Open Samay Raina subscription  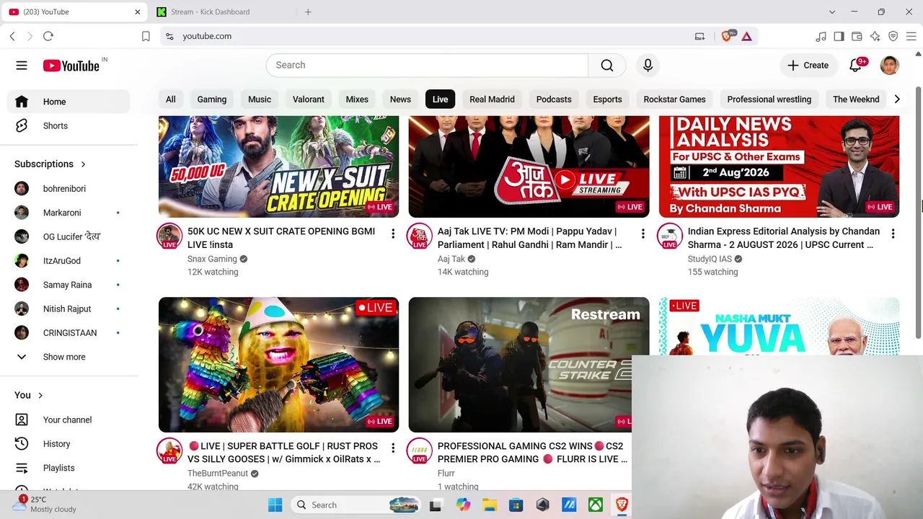click(x=69, y=285)
